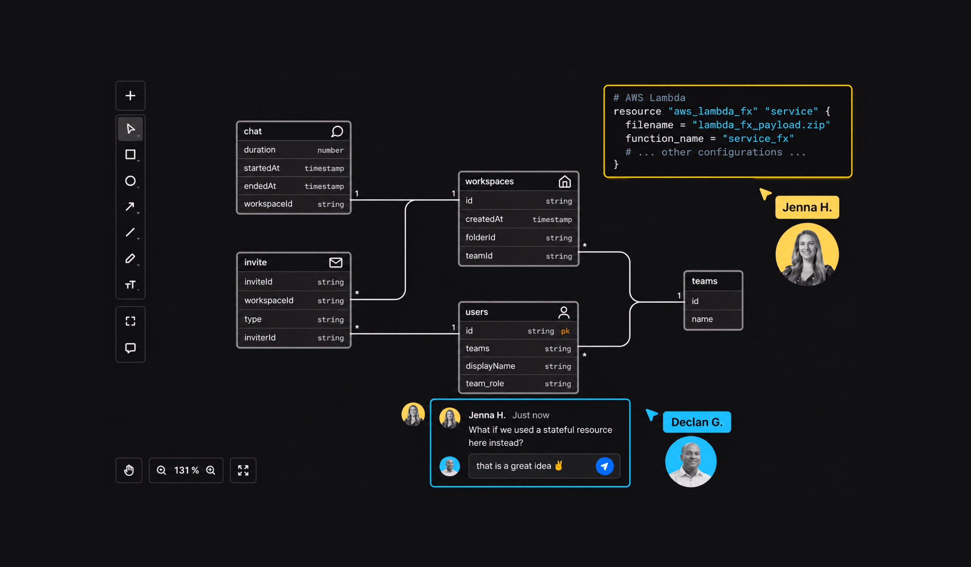971x567 pixels.
Task: Click the users table person icon
Action: 564,312
